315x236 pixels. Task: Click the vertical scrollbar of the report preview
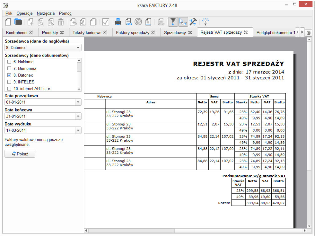point(309,133)
